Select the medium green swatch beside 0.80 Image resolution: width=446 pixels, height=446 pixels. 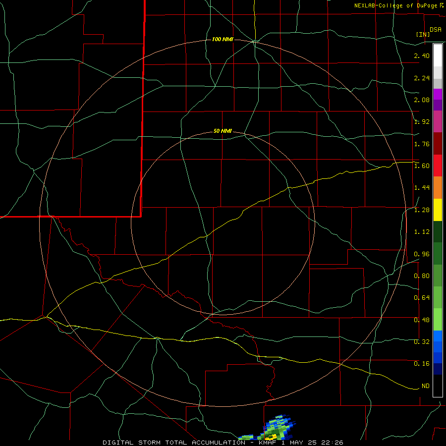[x=438, y=276]
